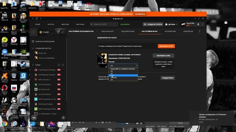Collapse the СОЗДАНИЕ МАТЧА sidebar section
This screenshot has width=236, height=132.
pos(33,48)
